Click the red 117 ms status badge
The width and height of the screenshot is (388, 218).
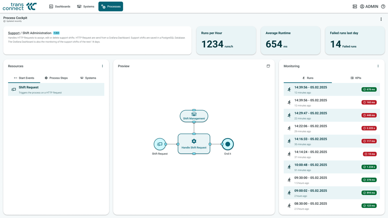[x=369, y=141]
